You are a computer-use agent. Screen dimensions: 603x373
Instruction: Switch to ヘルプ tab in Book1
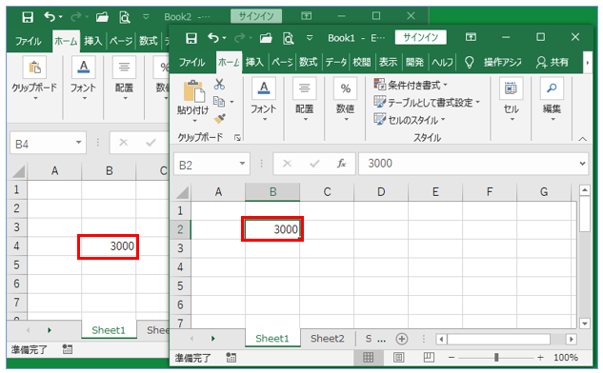[442, 62]
